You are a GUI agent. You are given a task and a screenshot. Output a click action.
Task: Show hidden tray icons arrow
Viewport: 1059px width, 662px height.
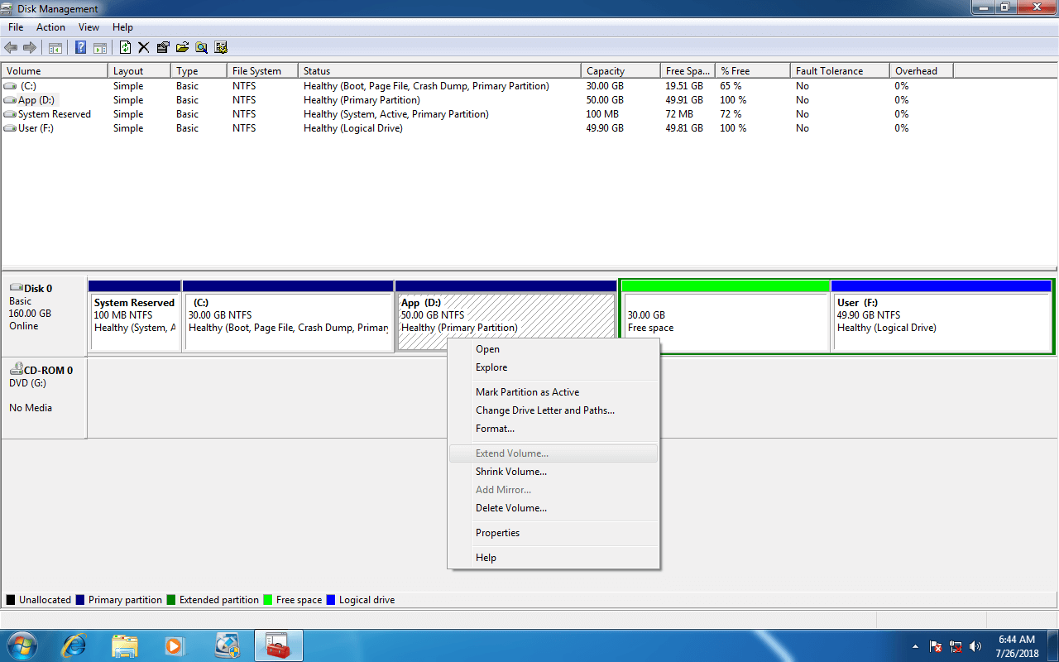click(x=915, y=646)
